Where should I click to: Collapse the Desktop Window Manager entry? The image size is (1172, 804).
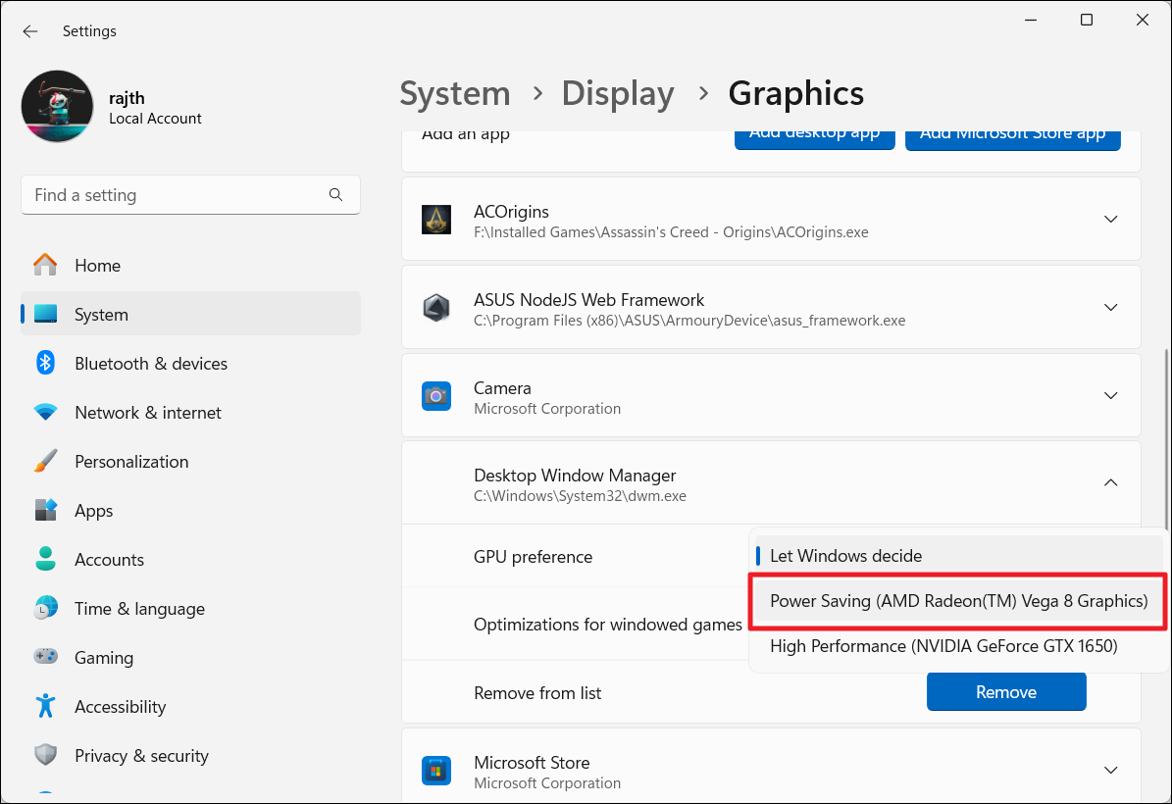(1110, 482)
